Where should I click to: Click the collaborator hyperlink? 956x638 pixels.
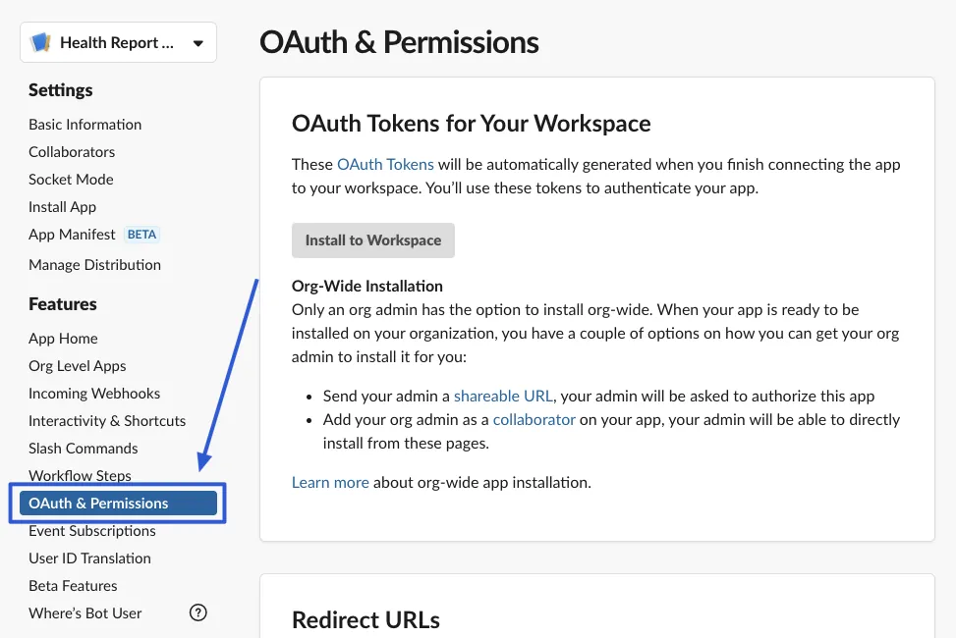[x=534, y=420]
